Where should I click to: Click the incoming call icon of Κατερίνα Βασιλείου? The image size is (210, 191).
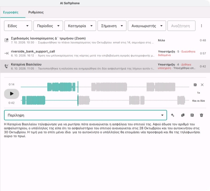pyautogui.click(x=7, y=66)
